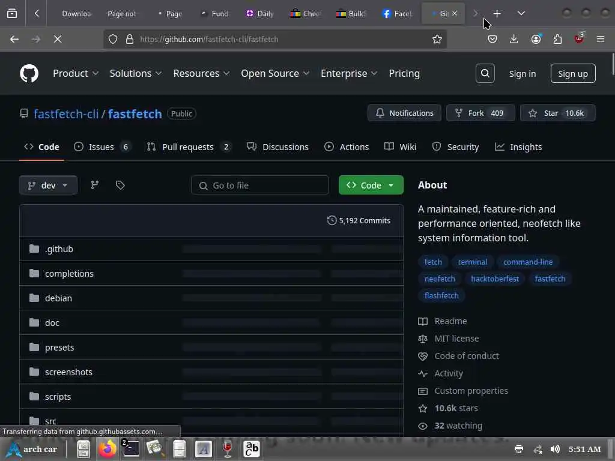This screenshot has width=615, height=461.
Task: Close the current GitHub tab
Action: coord(454,13)
